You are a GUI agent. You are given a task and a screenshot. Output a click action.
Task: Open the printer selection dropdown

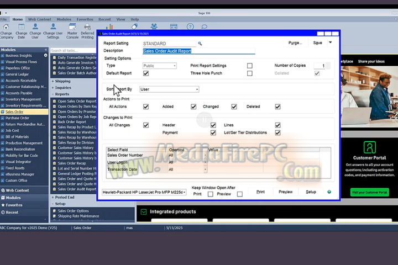click(x=144, y=192)
